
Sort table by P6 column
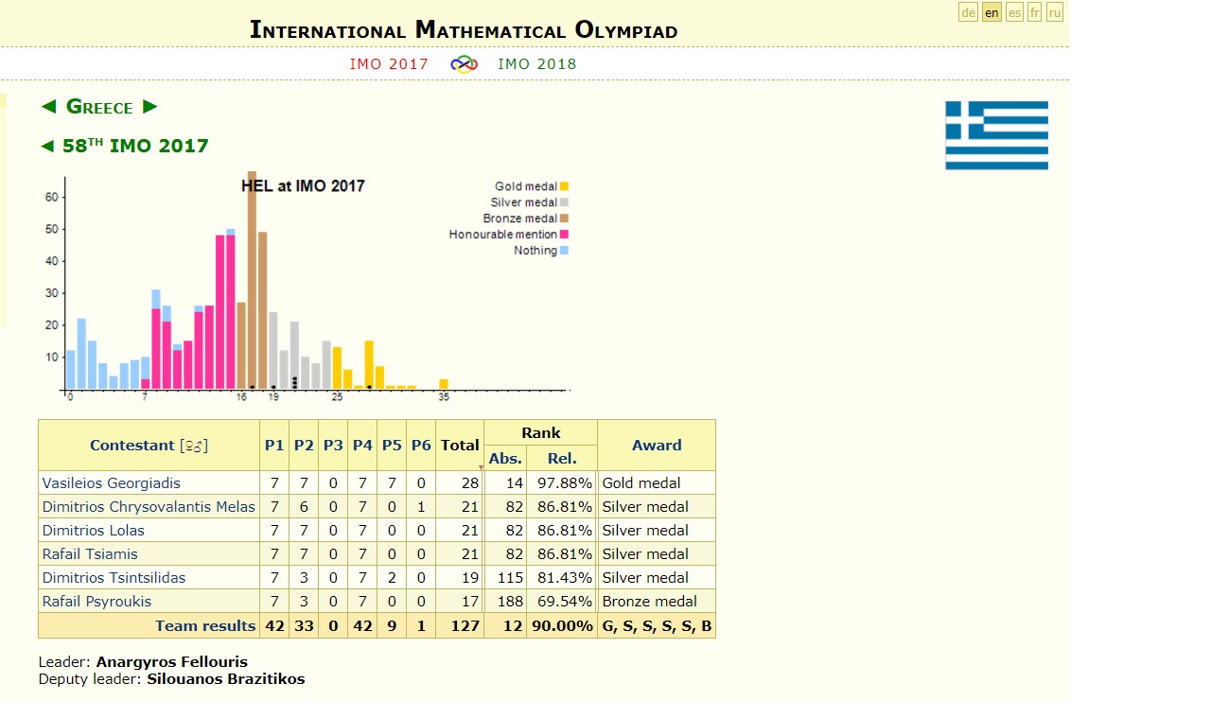click(421, 446)
